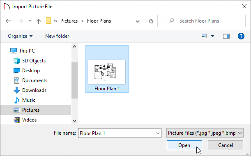This screenshot has height=156, width=251.
Task: Change view using the view icon
Action: click(x=204, y=36)
